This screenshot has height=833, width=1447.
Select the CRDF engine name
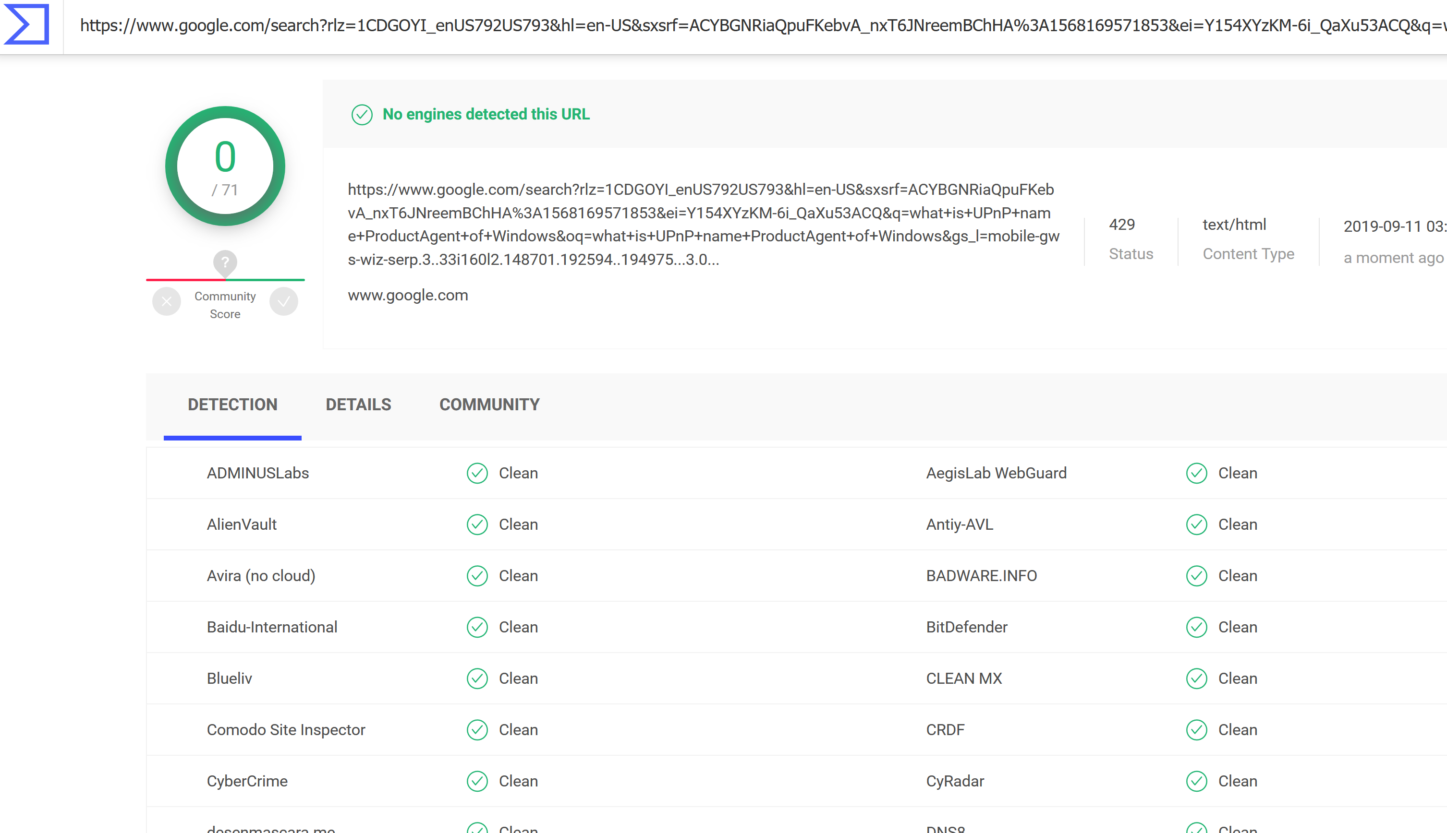946,730
